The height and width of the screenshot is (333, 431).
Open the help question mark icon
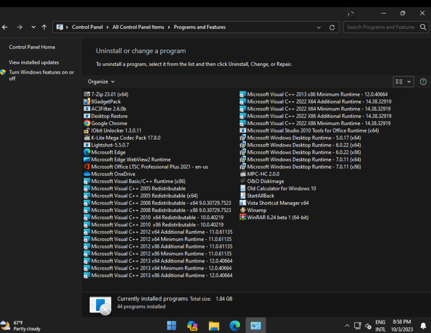(423, 82)
